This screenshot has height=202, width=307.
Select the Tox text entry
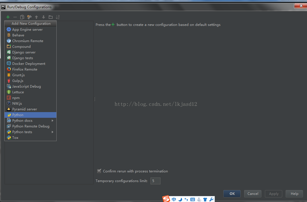(x=15, y=138)
